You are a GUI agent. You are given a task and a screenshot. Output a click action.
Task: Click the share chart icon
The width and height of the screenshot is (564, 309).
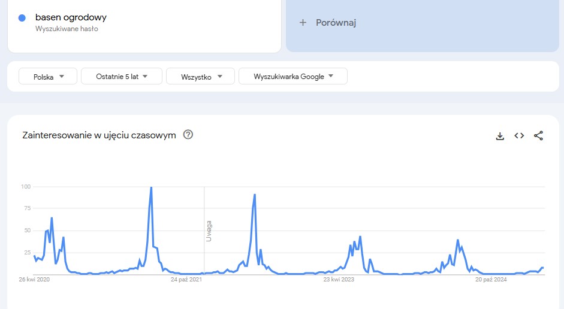[x=538, y=135]
